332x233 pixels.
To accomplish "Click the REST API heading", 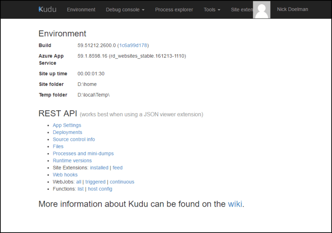I will [x=58, y=114].
